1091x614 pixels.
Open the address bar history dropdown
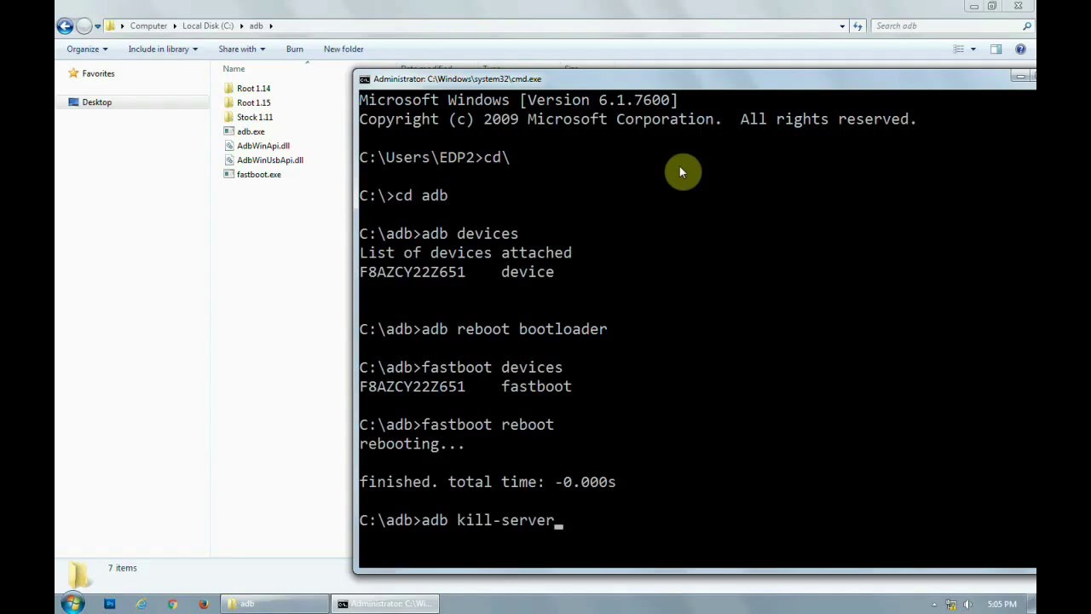point(842,26)
